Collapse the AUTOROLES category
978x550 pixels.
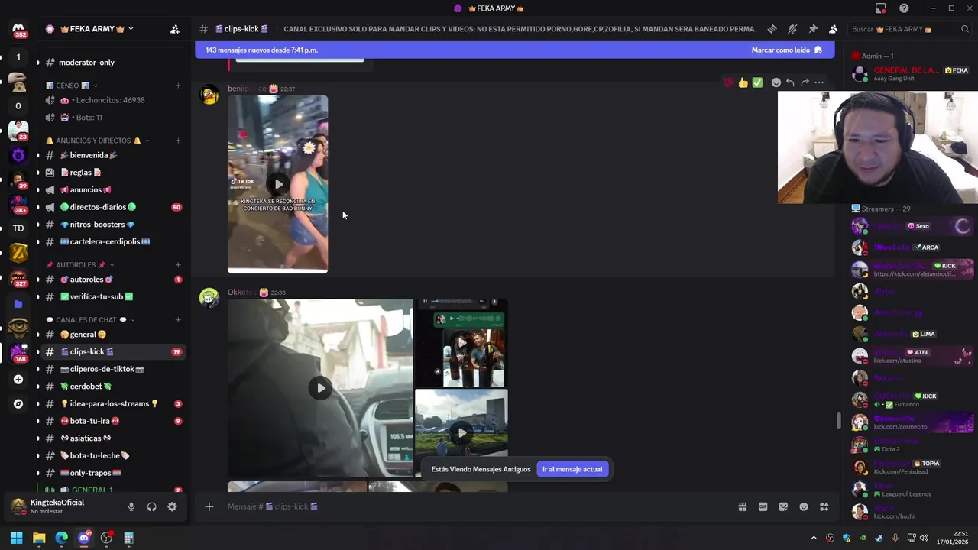click(x=80, y=265)
